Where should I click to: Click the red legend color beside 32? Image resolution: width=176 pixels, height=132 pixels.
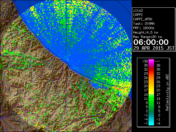[151, 70]
